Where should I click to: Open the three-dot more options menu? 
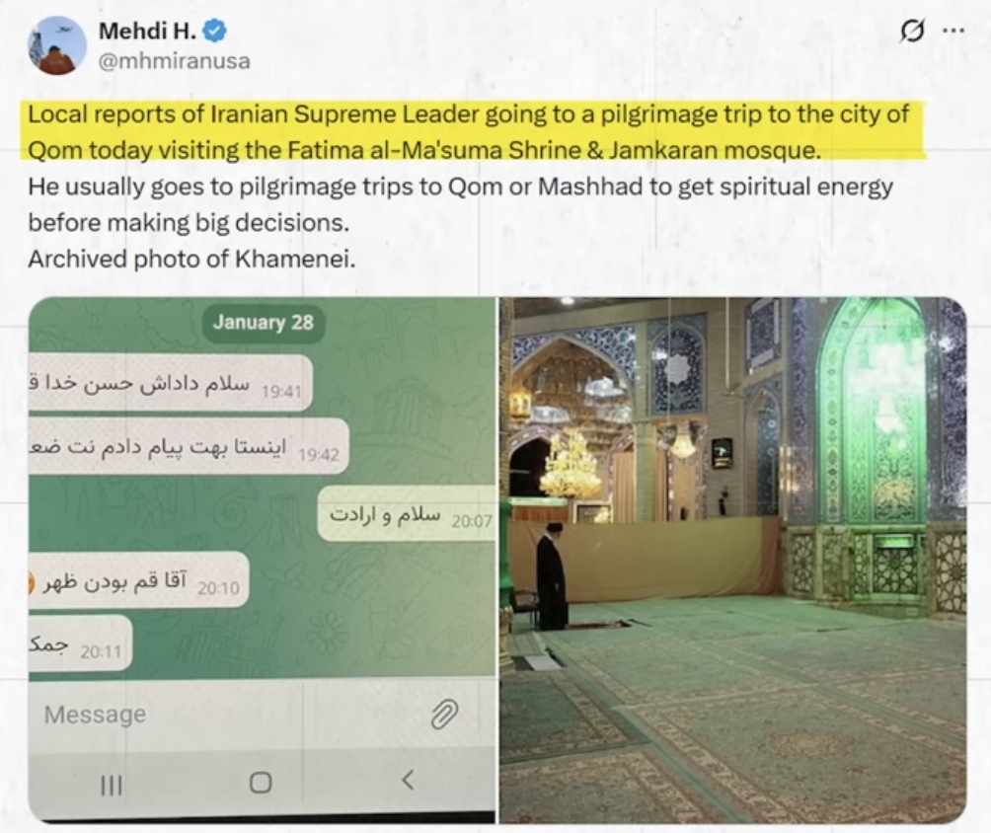pyautogui.click(x=953, y=30)
